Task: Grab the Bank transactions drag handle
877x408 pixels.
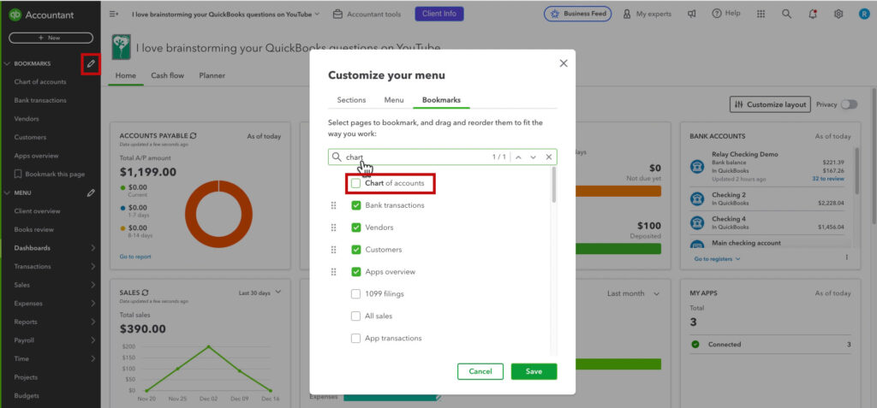Action: point(333,205)
